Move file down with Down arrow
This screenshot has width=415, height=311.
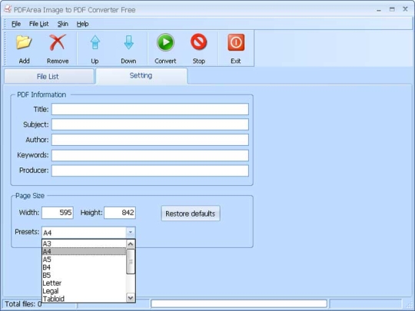click(x=128, y=42)
